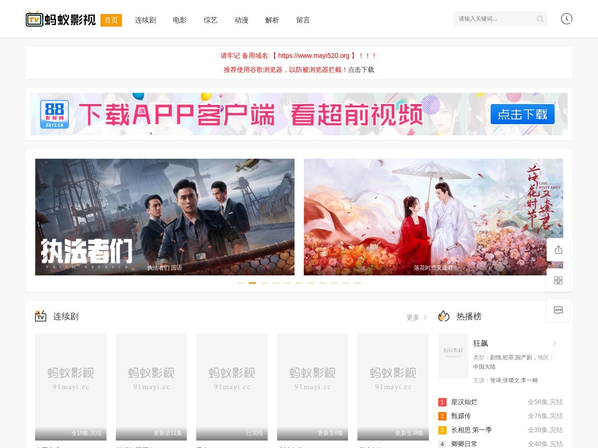
Task: Click the share icon on floating sidebar
Action: click(558, 250)
